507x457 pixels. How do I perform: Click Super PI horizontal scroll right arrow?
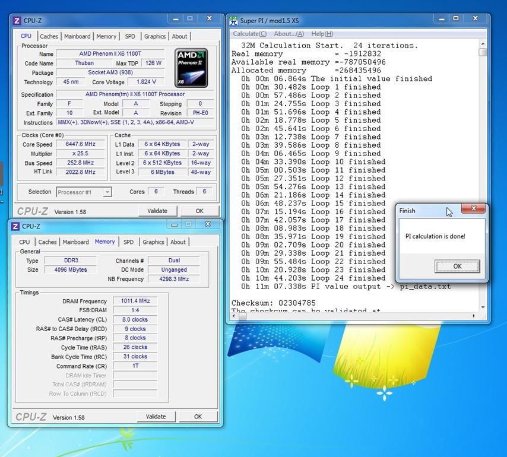[474, 316]
